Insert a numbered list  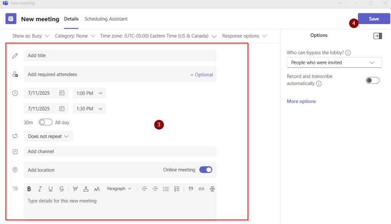tap(177, 189)
